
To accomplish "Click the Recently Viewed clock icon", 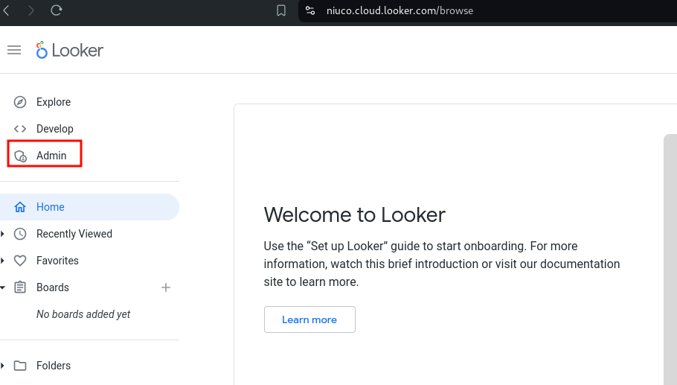I will pos(20,234).
